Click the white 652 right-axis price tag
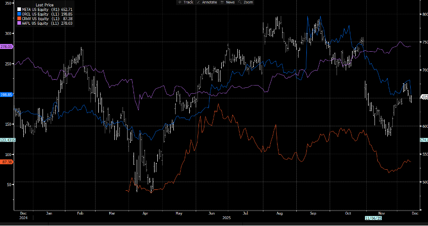 (424, 97)
